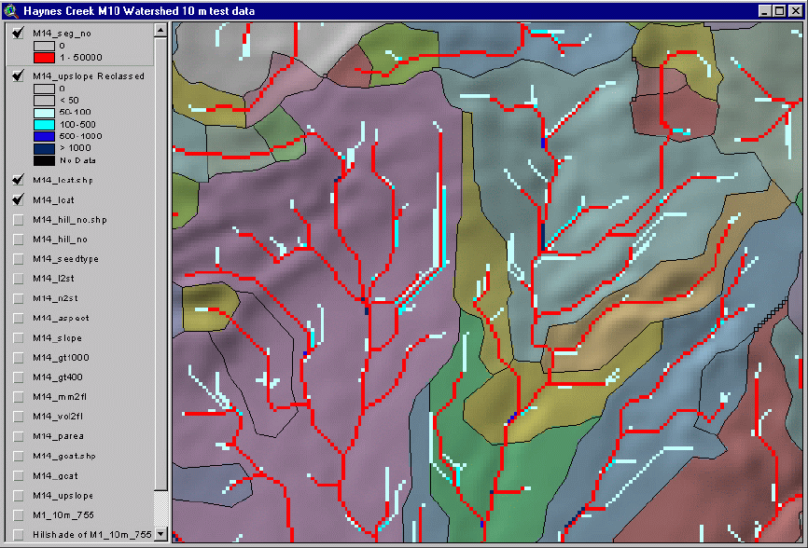Click the legend scrollbar down arrow
The height and width of the screenshot is (548, 808).
pos(160,534)
